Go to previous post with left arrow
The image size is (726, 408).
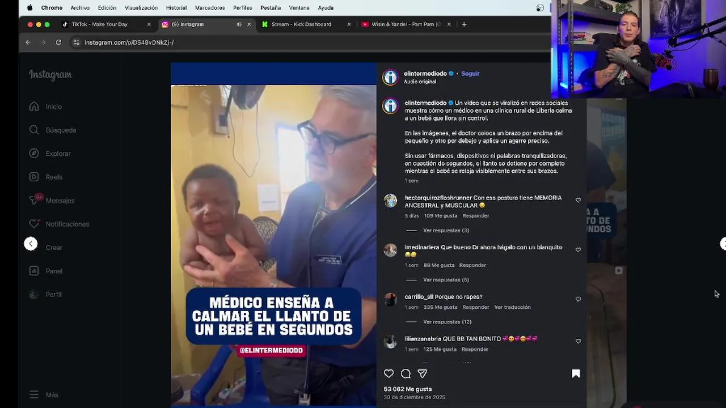(31, 244)
